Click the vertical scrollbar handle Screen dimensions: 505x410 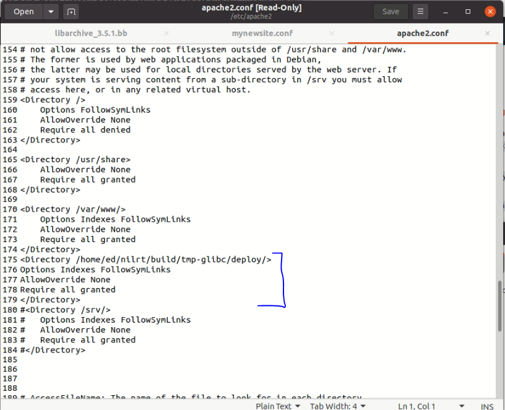(499, 306)
